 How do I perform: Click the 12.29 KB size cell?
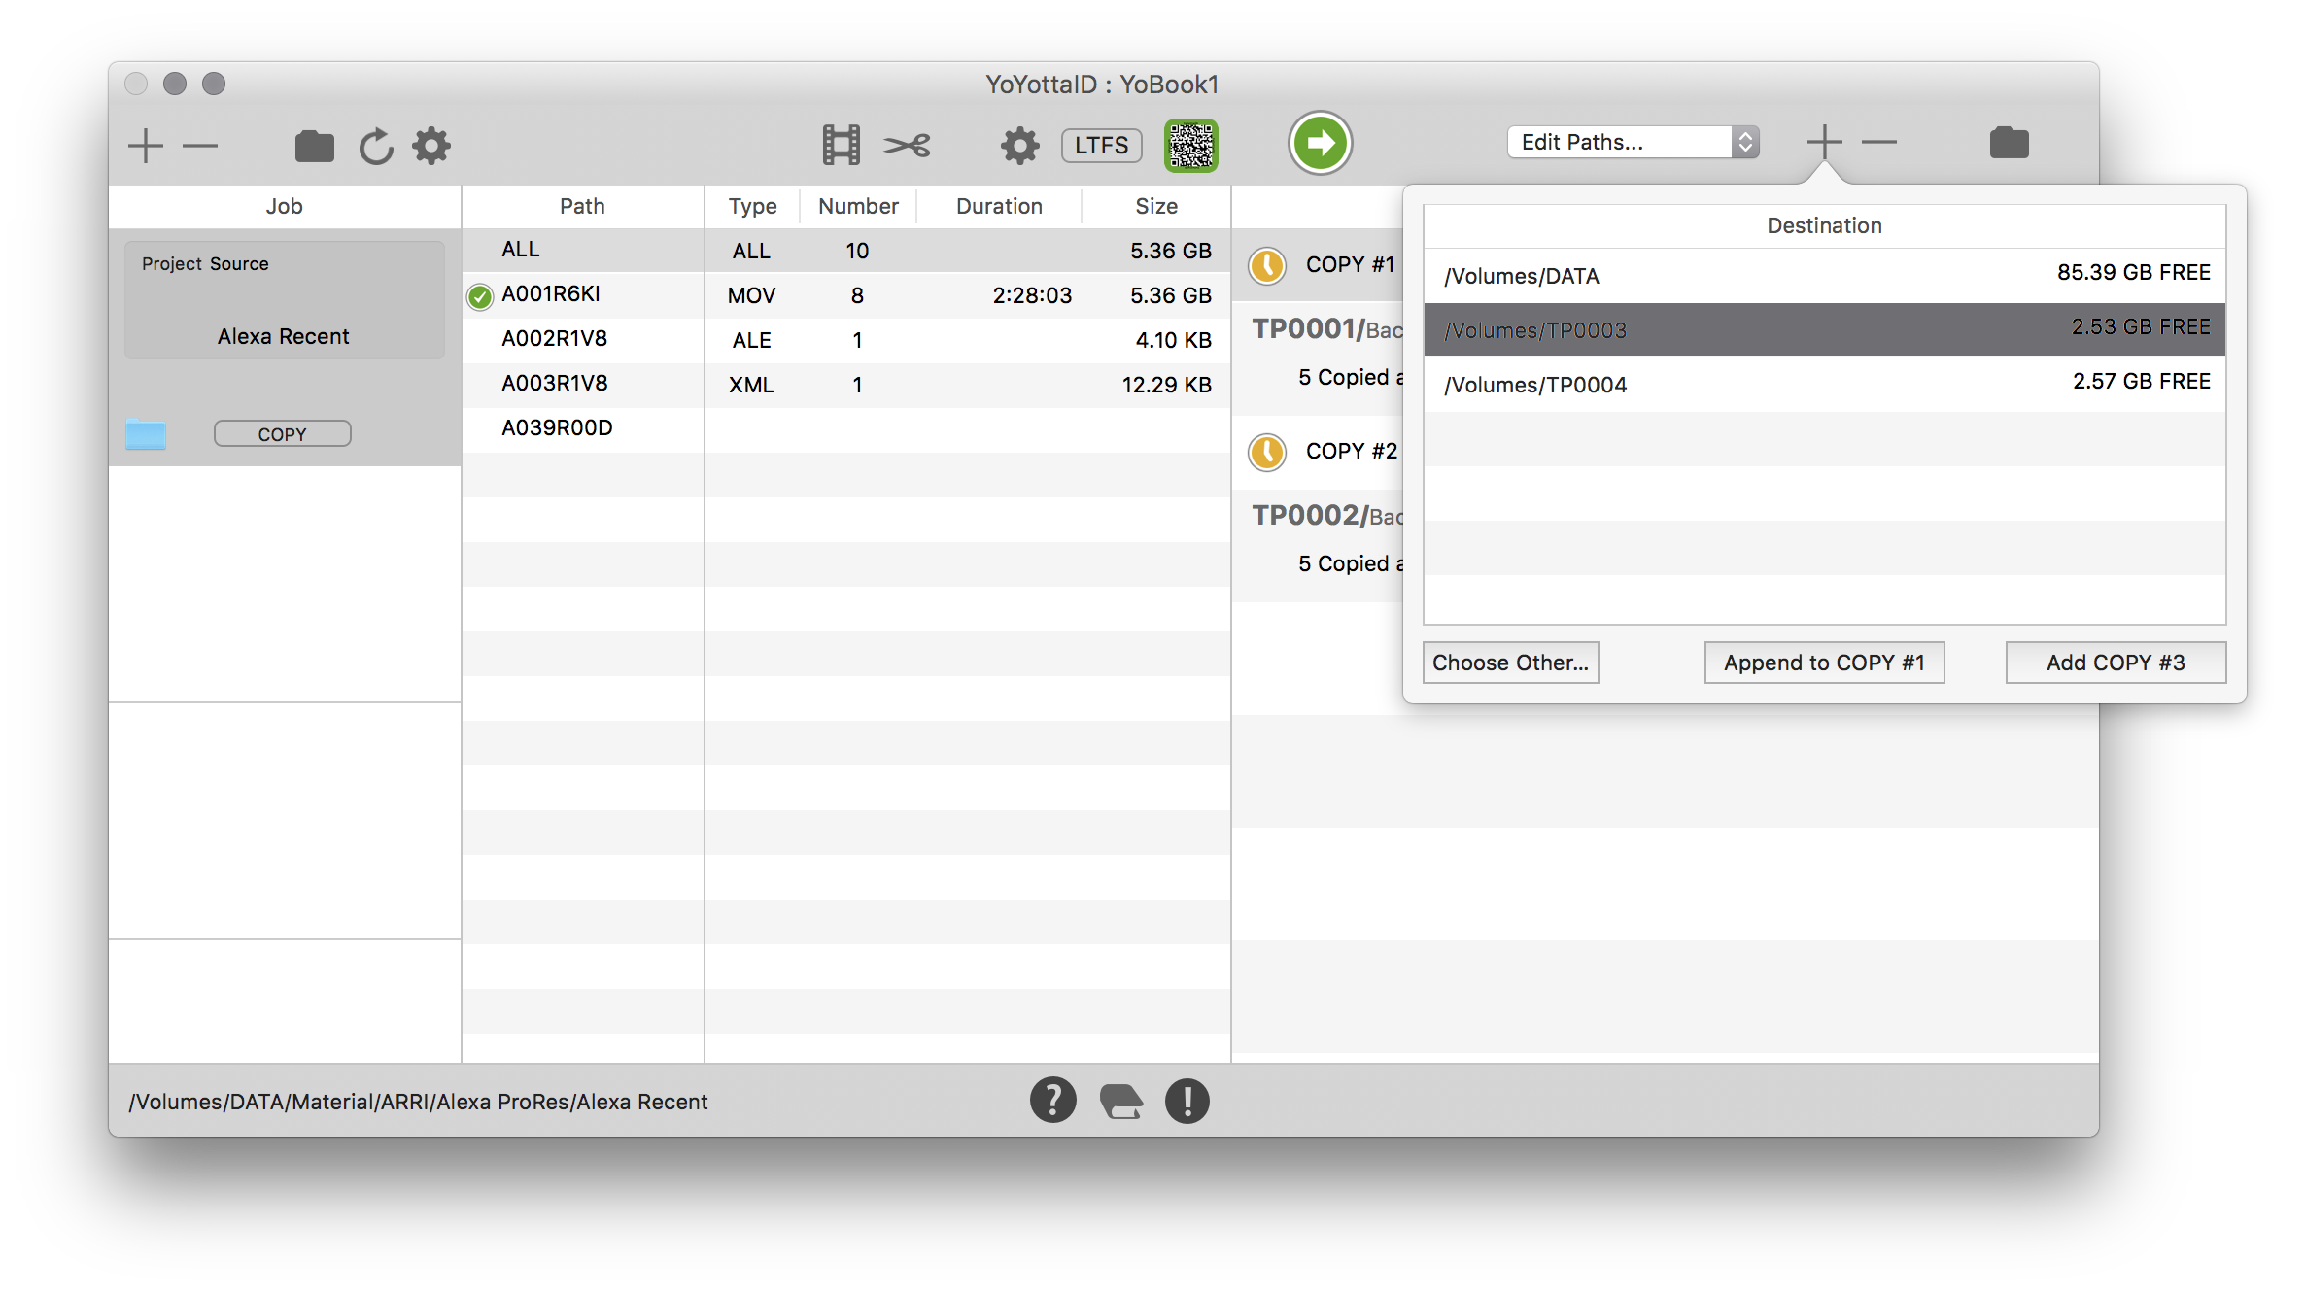pos(1166,385)
